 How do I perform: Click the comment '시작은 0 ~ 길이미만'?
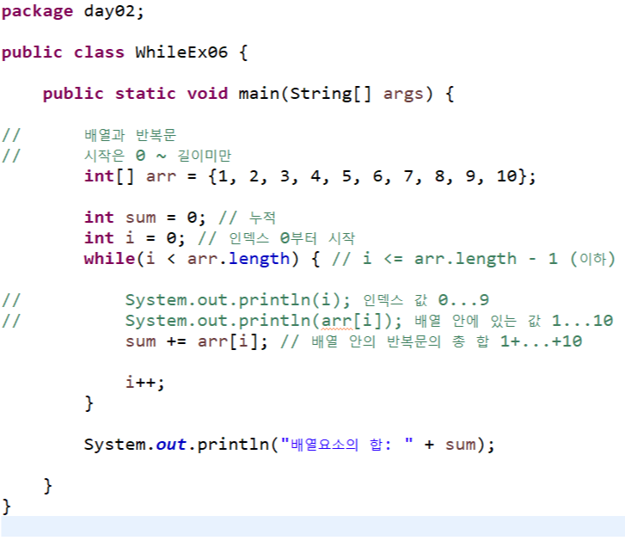click(x=157, y=156)
